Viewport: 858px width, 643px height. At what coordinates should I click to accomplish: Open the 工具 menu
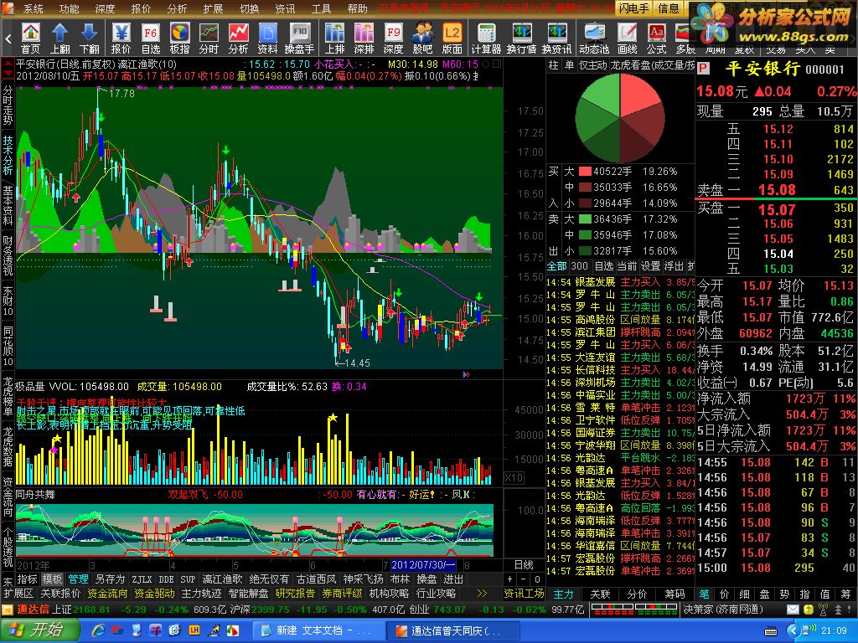click(x=321, y=8)
